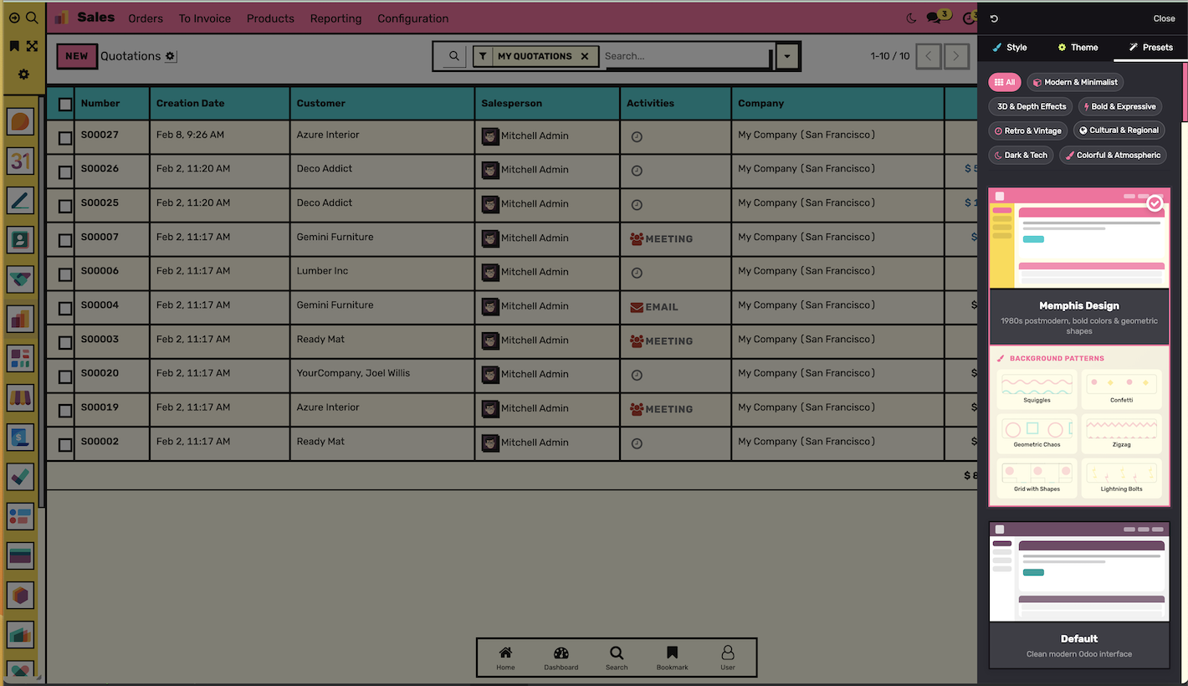Open the Calendar app from the left sidebar
Image resolution: width=1188 pixels, height=686 pixels.
[20, 161]
